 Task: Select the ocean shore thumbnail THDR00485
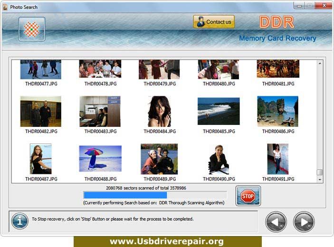[219, 111]
